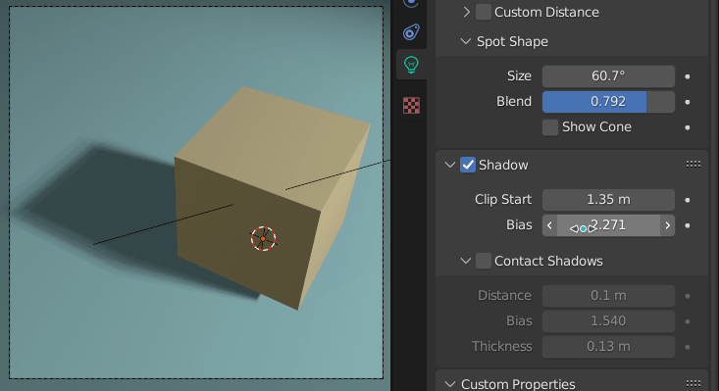
Task: Enable the Custom Distance checkbox
Action: [x=484, y=12]
